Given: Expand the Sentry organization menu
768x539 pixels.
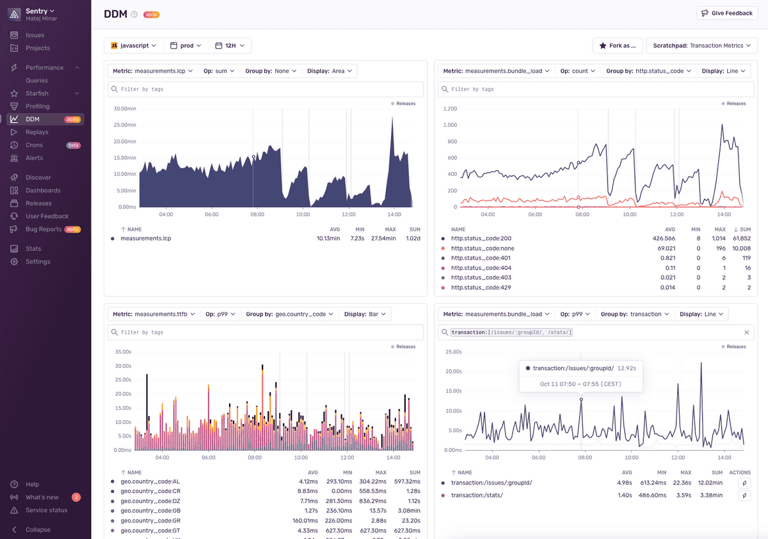Looking at the screenshot, I should click(40, 11).
